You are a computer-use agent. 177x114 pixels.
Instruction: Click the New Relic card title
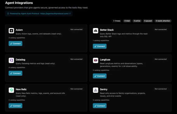(21, 89)
